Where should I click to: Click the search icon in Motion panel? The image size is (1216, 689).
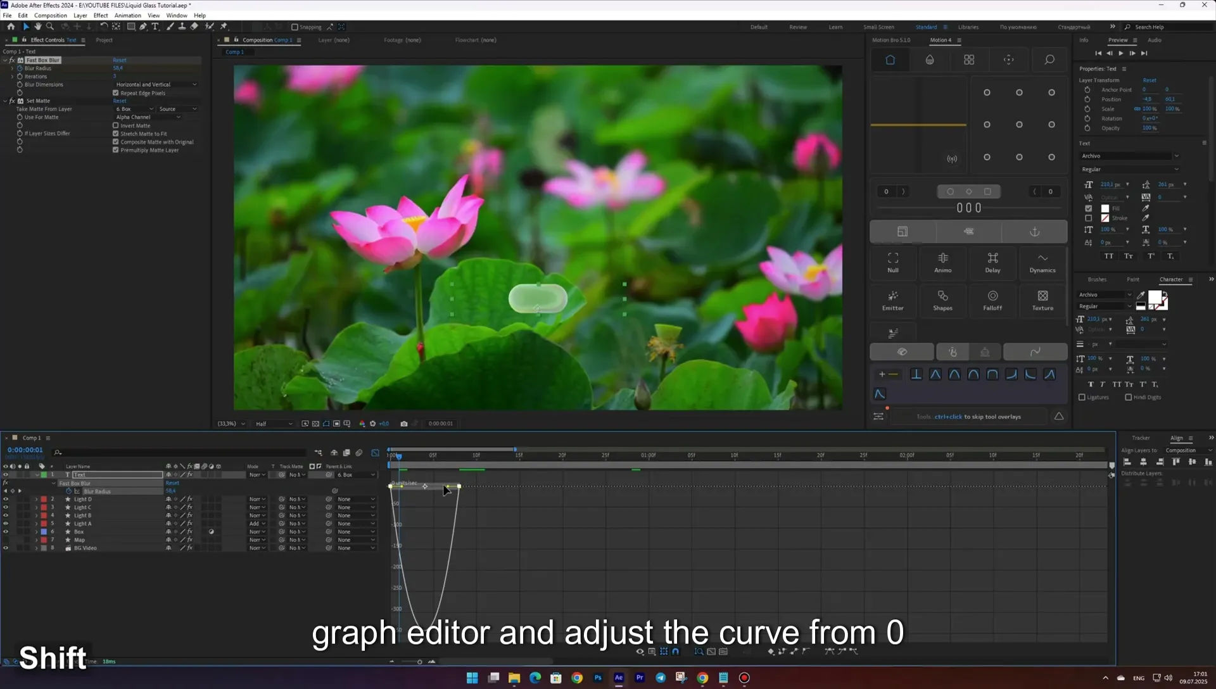1049,60
